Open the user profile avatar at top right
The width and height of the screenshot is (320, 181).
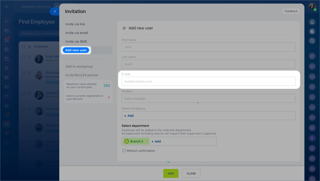coord(312,7)
